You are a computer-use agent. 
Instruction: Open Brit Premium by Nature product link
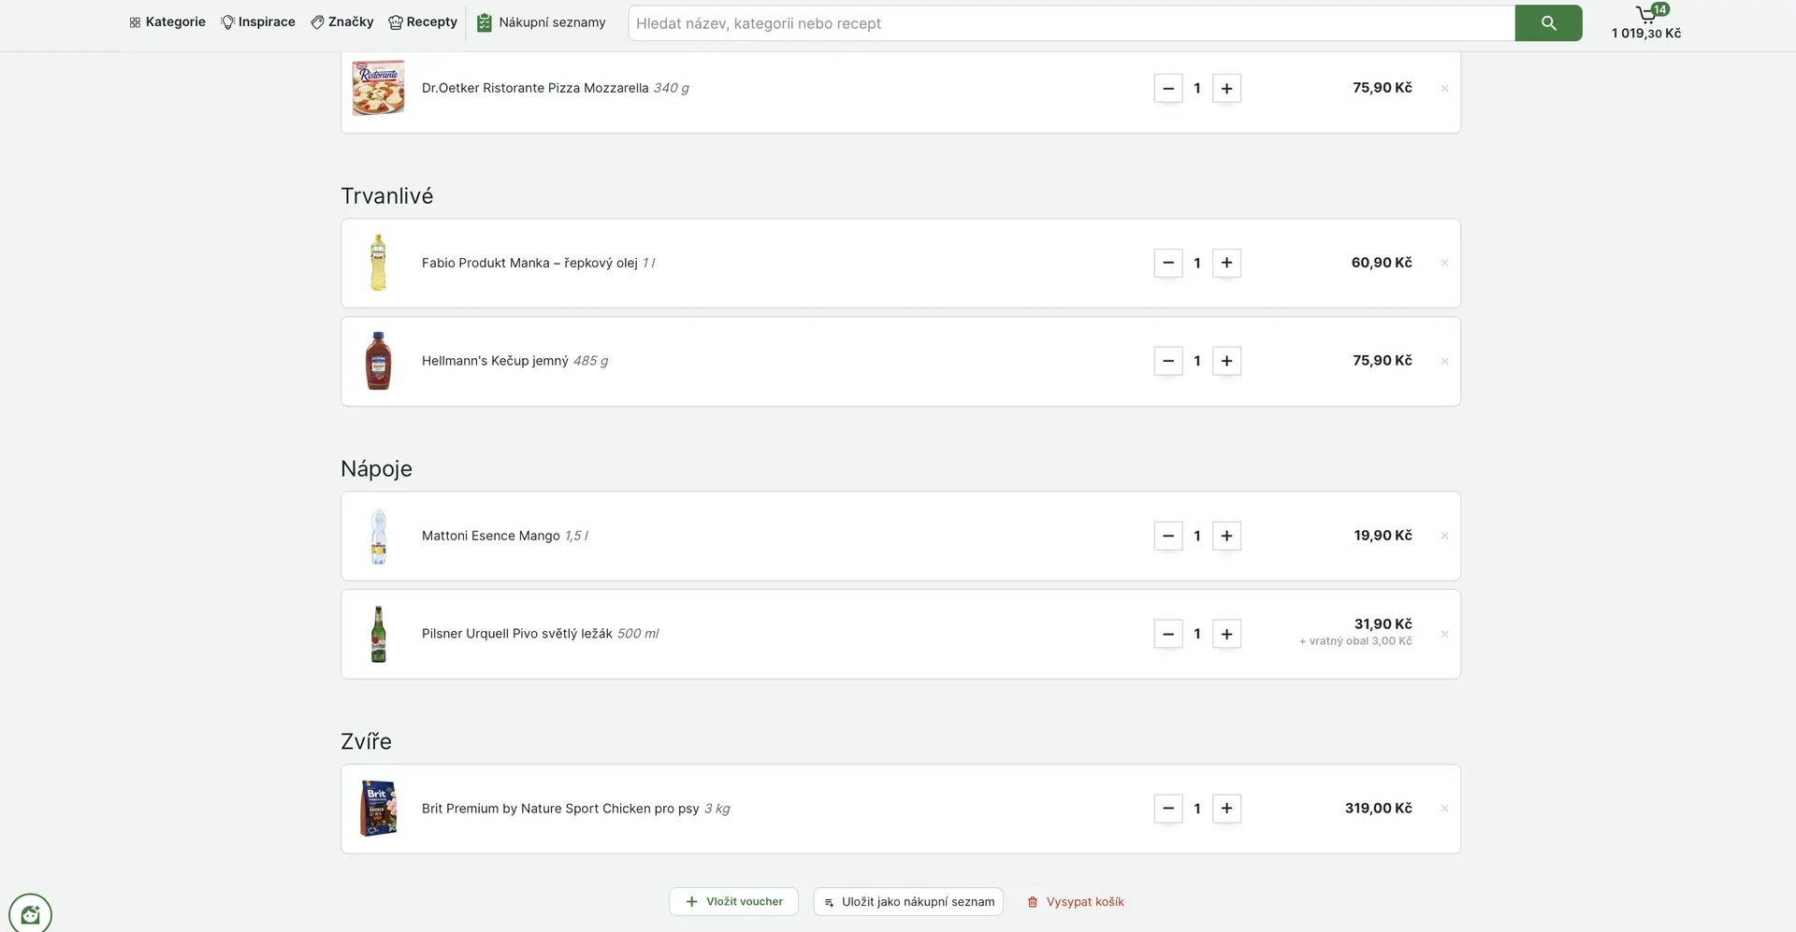point(576,809)
